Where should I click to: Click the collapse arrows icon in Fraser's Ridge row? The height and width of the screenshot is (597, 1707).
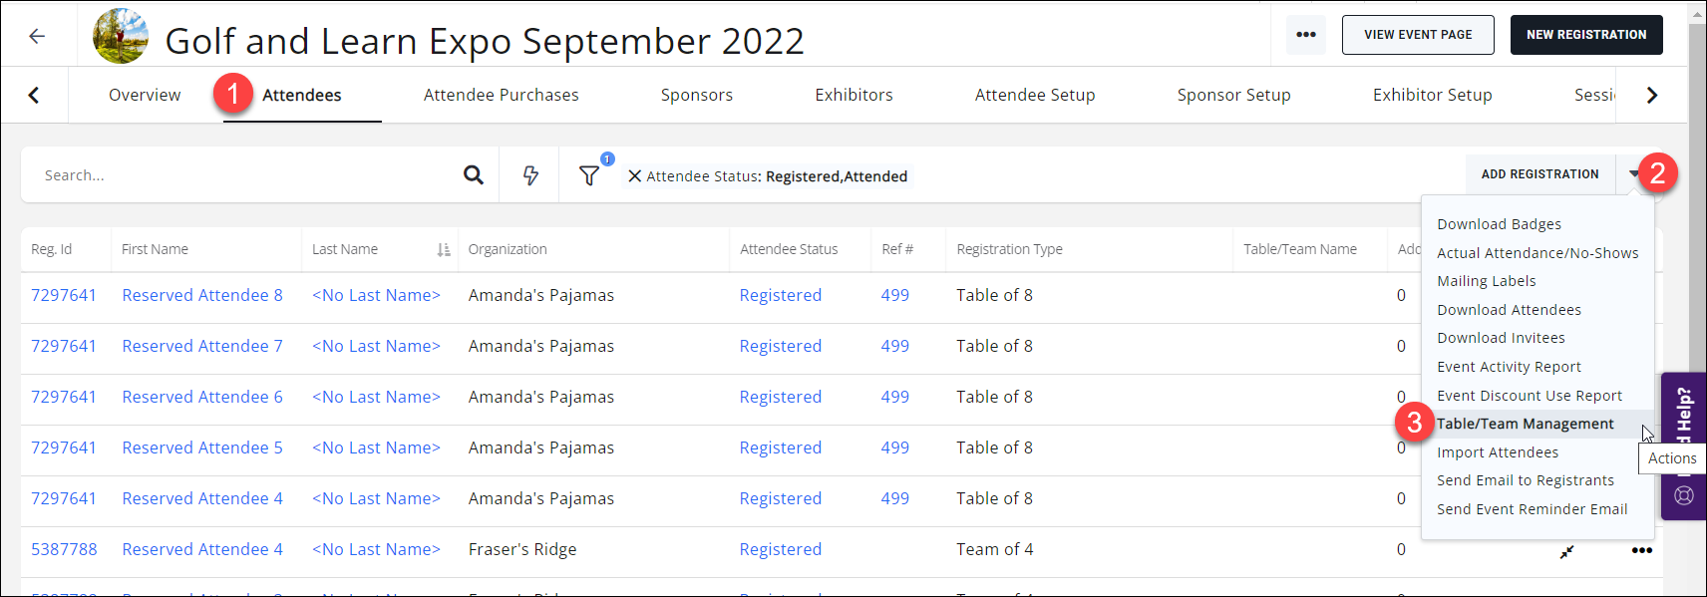1567,551
